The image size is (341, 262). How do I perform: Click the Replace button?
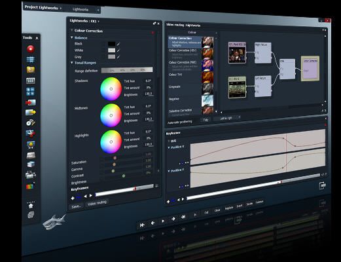(229, 208)
